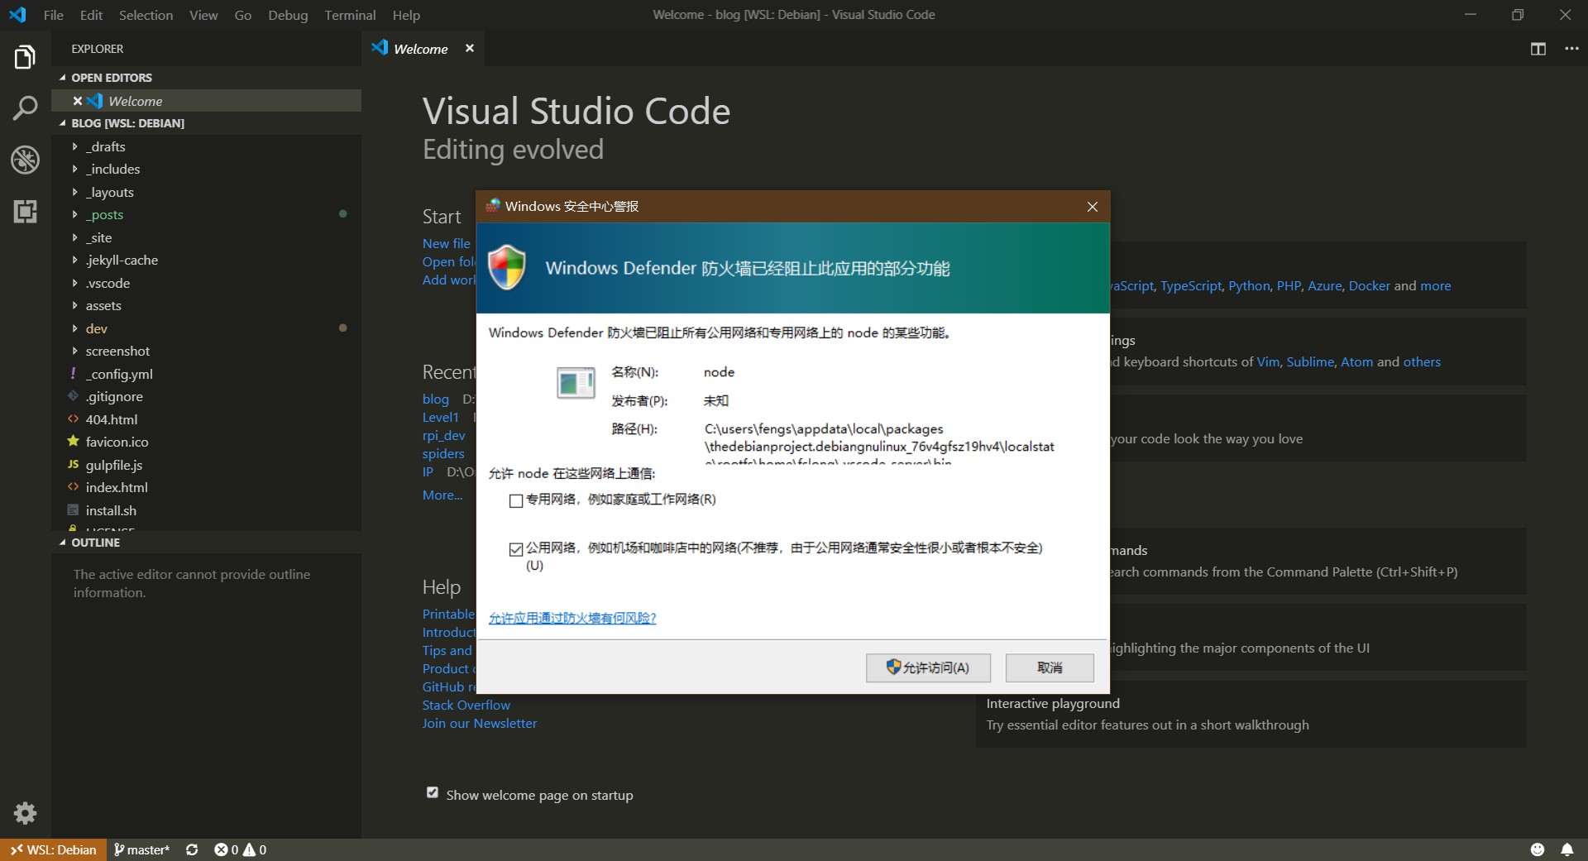Click the node application icon in dialog
The height and width of the screenshot is (861, 1588).
tap(576, 383)
